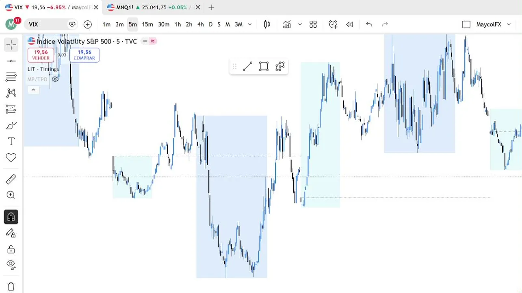The height and width of the screenshot is (293, 522).
Task: Select the 1h timeframe
Action: tap(178, 24)
